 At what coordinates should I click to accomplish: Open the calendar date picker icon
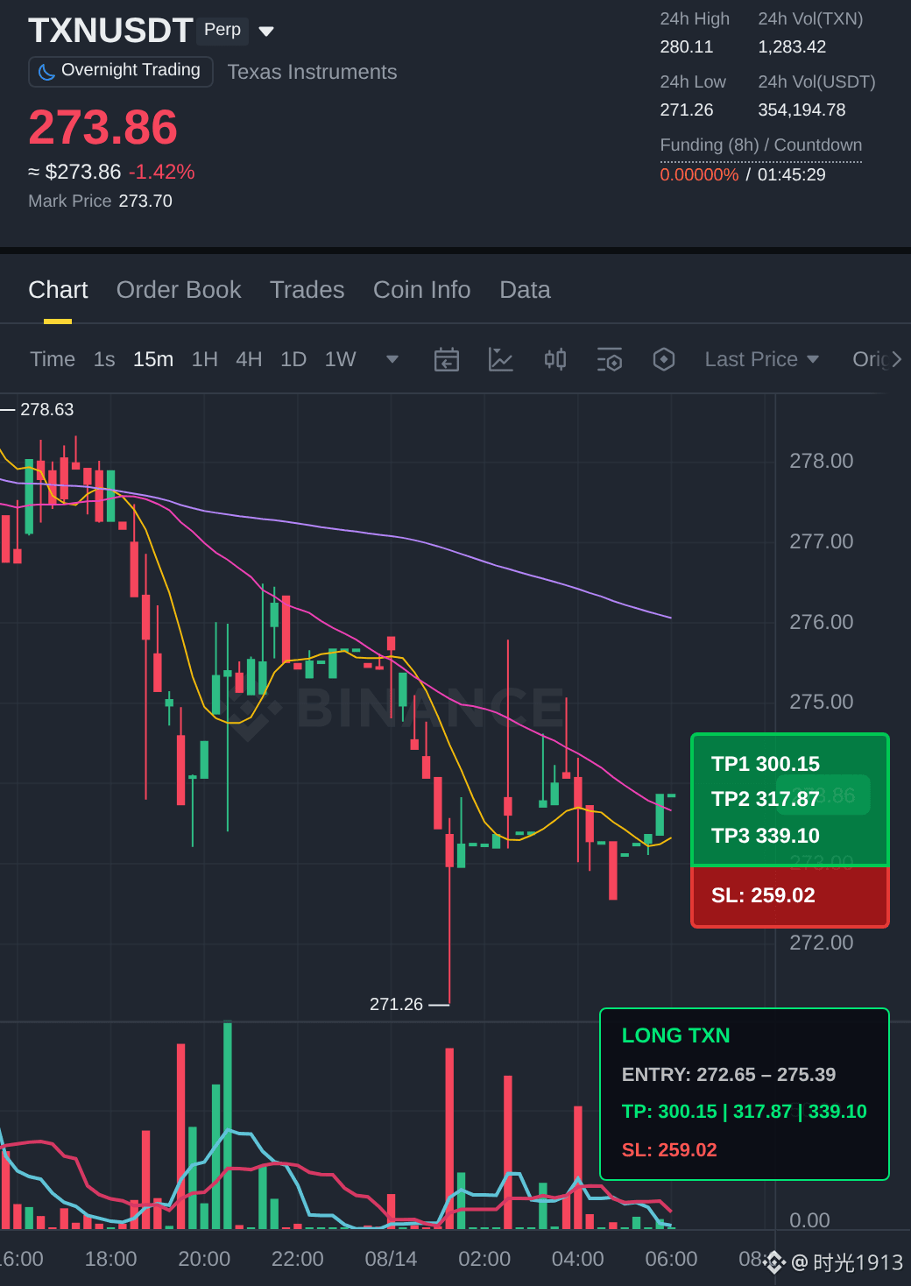point(447,359)
